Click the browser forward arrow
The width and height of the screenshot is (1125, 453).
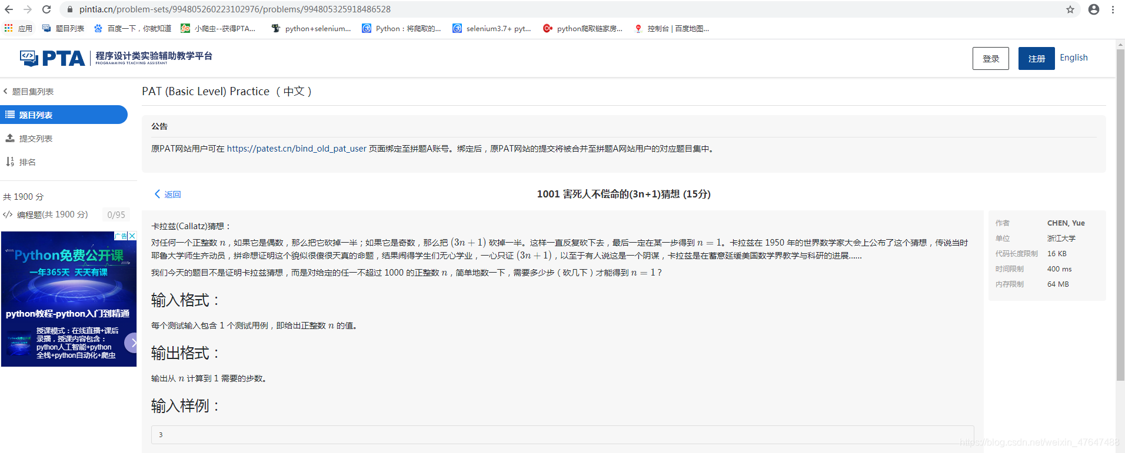[x=28, y=9]
